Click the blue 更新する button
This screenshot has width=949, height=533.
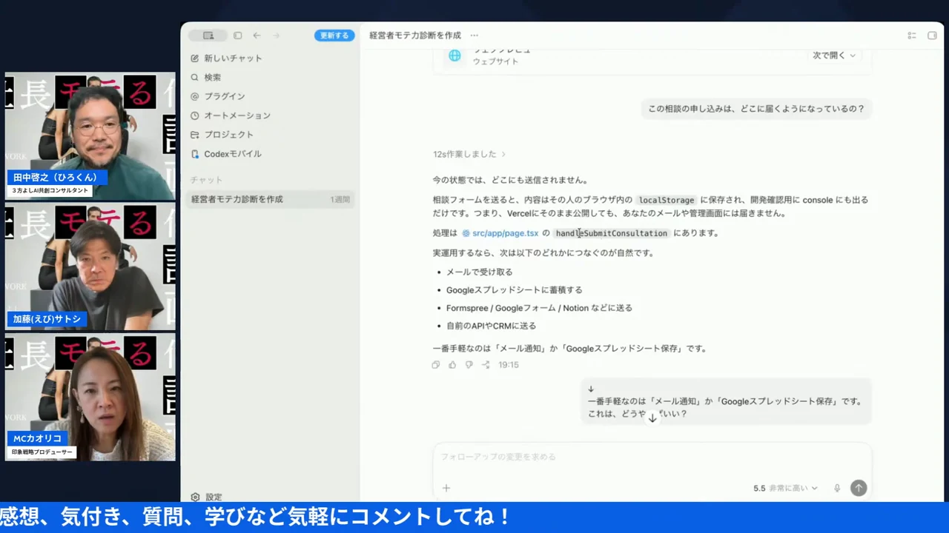click(334, 36)
